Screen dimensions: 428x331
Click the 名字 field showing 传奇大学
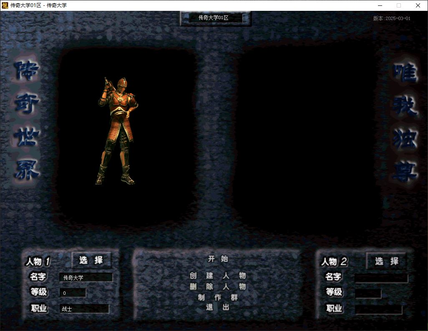86,278
